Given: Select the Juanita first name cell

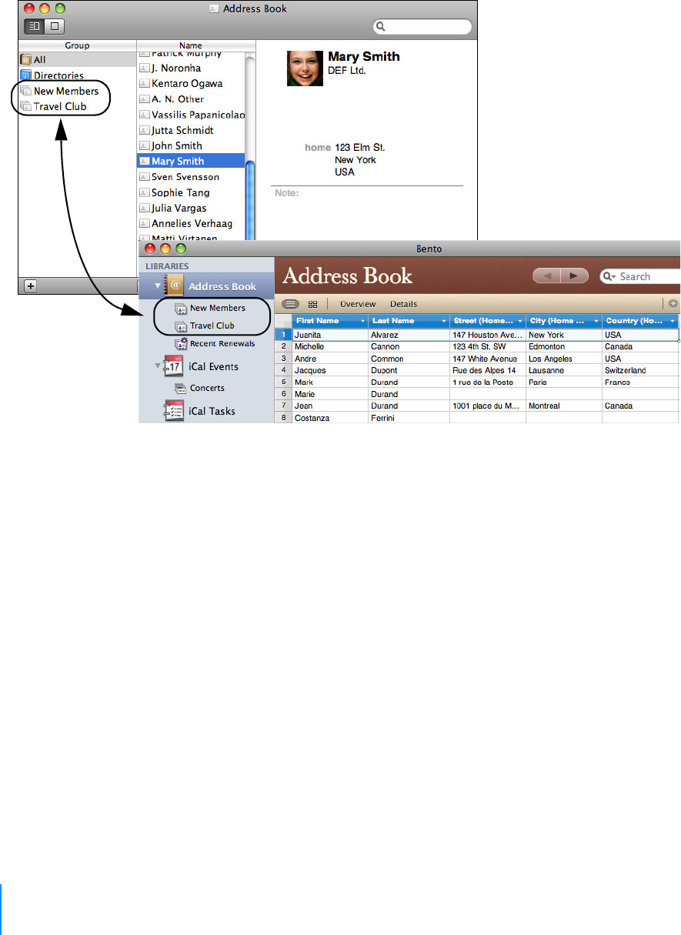Looking at the screenshot, I should 331,335.
